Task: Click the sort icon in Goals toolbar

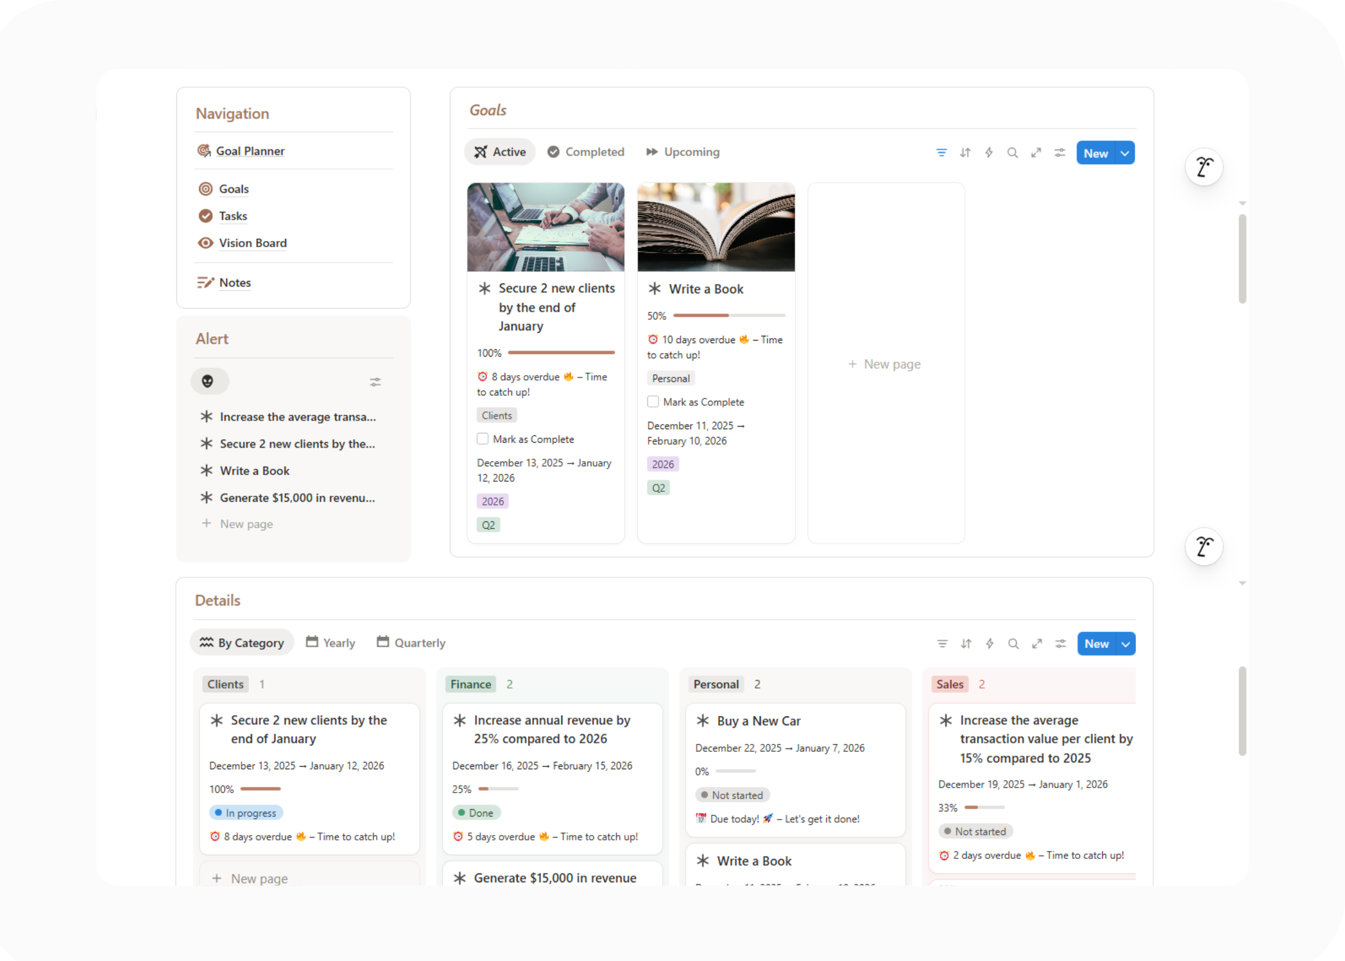Action: (965, 152)
